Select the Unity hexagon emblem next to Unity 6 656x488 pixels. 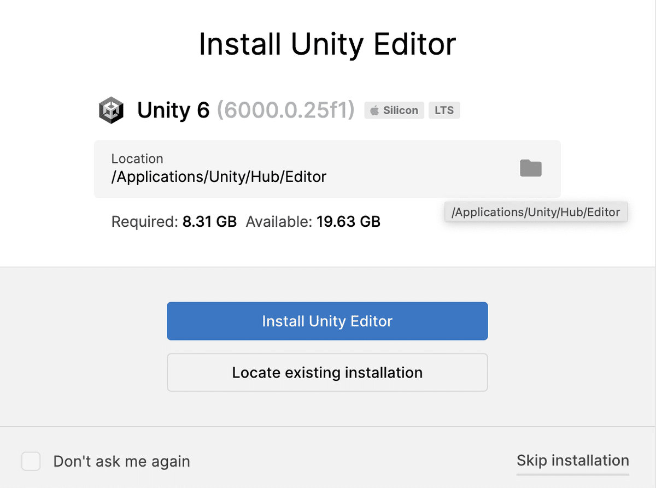(x=111, y=110)
